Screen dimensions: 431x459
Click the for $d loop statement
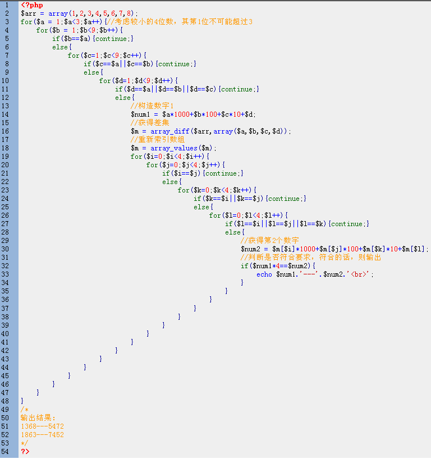tap(139, 80)
